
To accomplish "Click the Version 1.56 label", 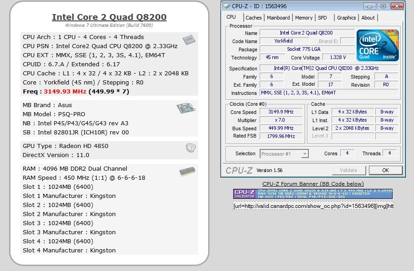I will point(270,170).
